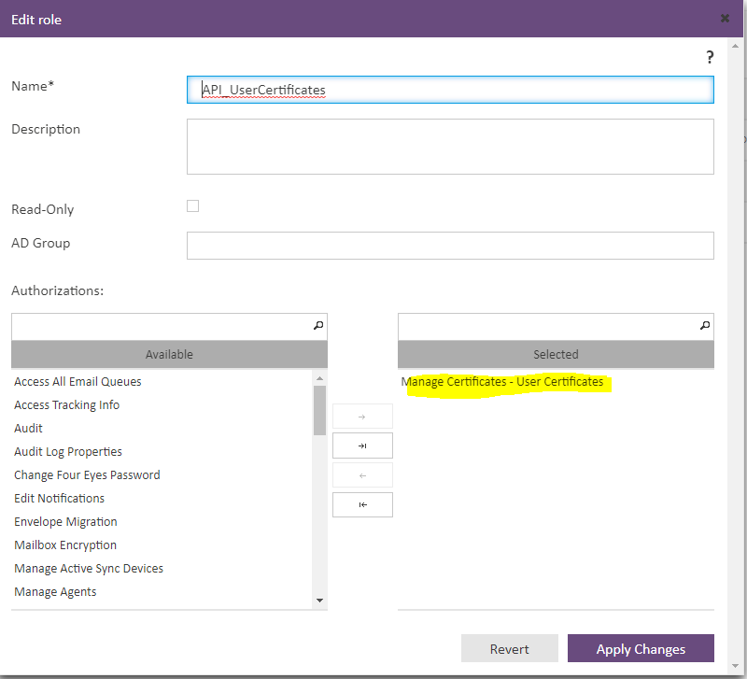Viewport: 747px width, 679px height.
Task: Click the Available column header
Action: click(169, 354)
